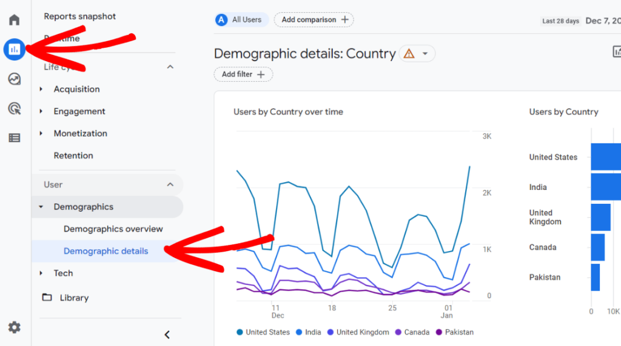Open dropdown arrow beside report title

tap(425, 54)
